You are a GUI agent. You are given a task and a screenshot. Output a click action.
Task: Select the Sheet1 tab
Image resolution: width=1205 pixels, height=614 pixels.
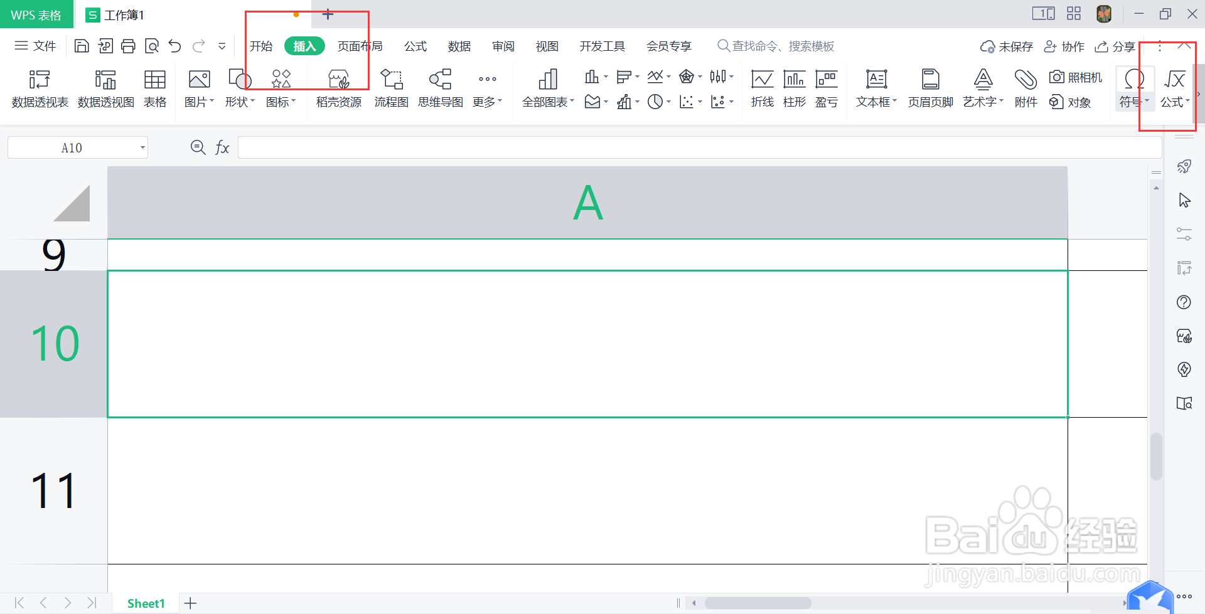(x=146, y=603)
